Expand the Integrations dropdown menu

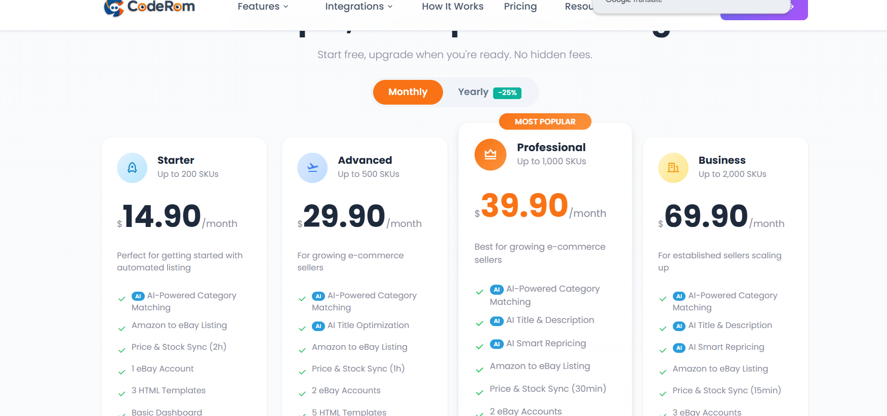359,7
